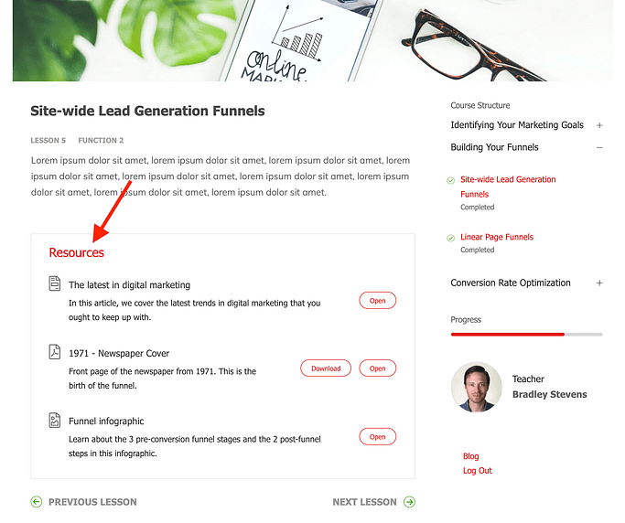Click the PDF icon beside 1971 Newspaper Cover

[55, 352]
